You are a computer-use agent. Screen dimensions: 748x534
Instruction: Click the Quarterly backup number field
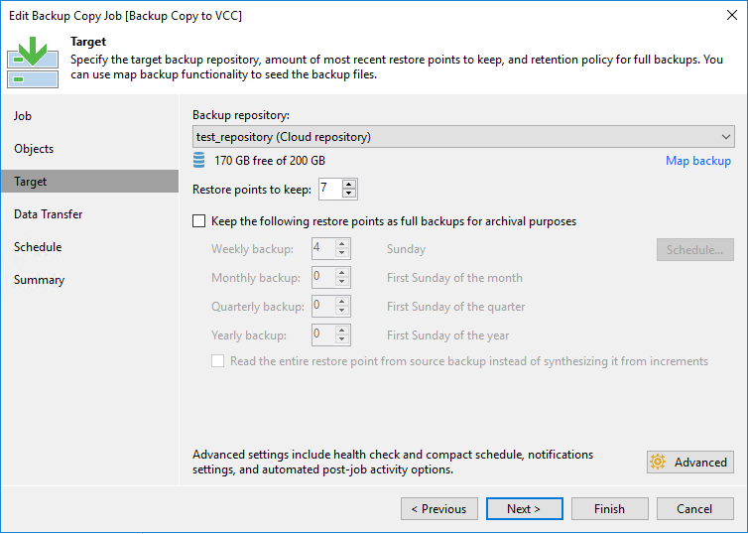[x=323, y=306]
